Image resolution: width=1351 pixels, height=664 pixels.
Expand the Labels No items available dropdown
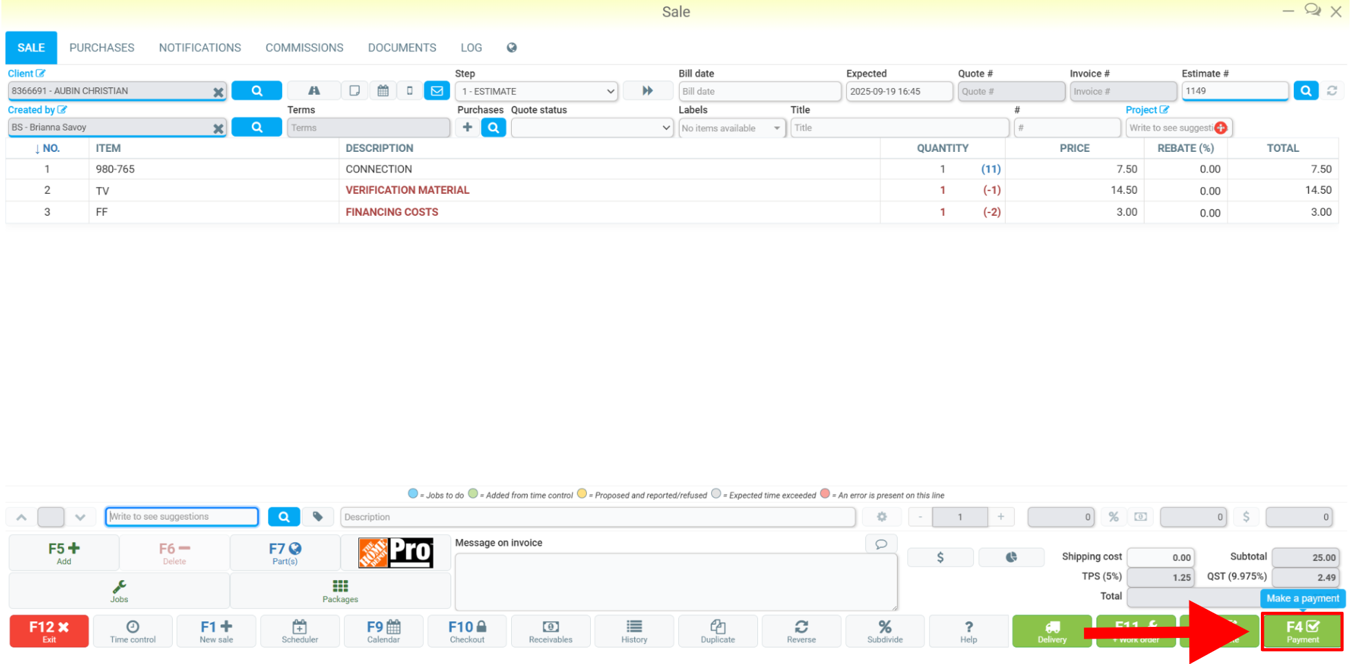coord(732,129)
